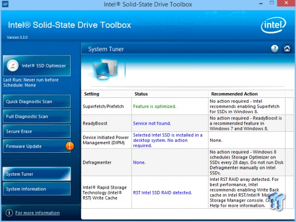The height and width of the screenshot is (222, 296).
Task: Open System Information page
Action: 37,189
